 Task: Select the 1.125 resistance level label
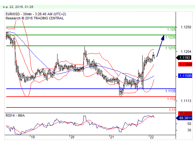pos(171,29)
